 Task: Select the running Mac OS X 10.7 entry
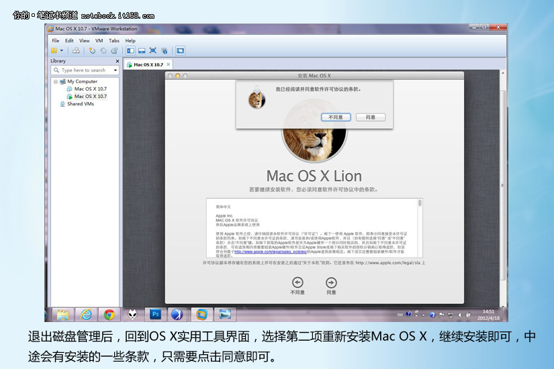pyautogui.click(x=91, y=97)
